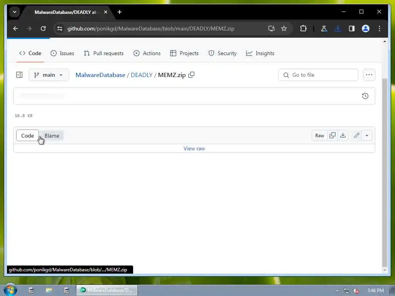Navigate to MalwareDatabase breadcrumb

tap(100, 75)
